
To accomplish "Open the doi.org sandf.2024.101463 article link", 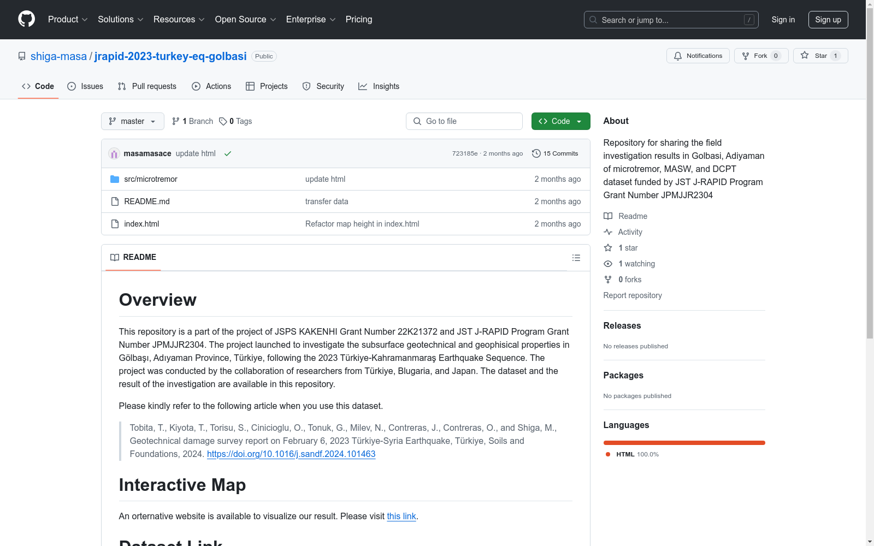I will pos(291,454).
